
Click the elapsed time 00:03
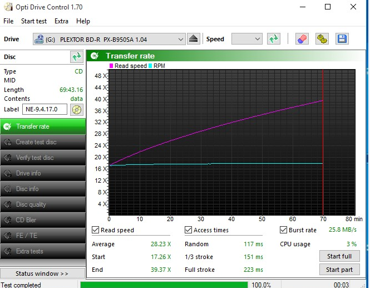pos(341,285)
